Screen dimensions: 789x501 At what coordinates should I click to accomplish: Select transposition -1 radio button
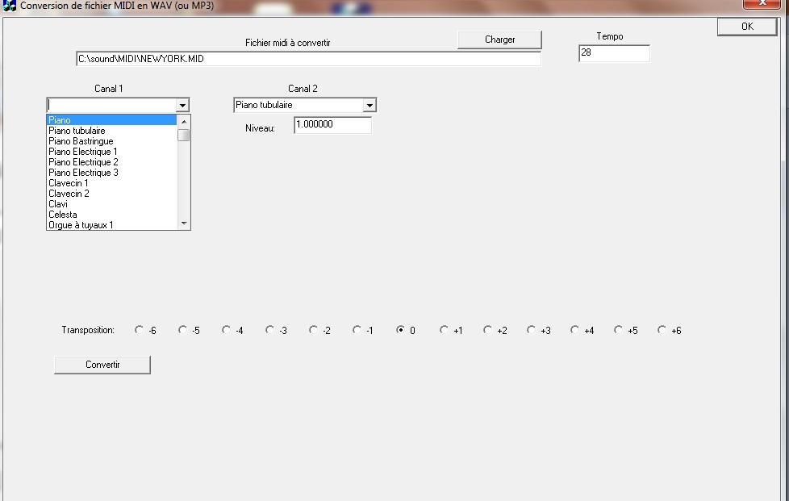point(357,330)
